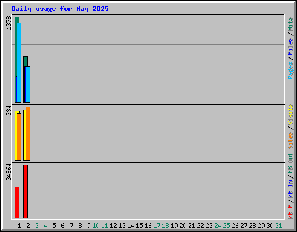Screen dimensions: 297x232
Task: Click green weekend day 17 label
Action: tap(157, 226)
